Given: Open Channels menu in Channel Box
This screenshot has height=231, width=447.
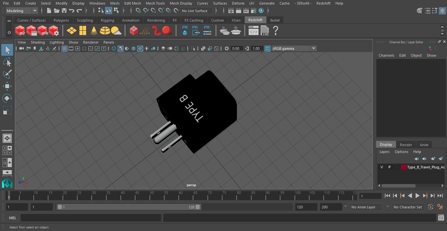Looking at the screenshot, I should coord(386,55).
